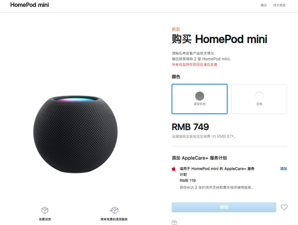298x225 pixels.
Task: Switch to the 技术规格 tab
Action: click(279, 5)
